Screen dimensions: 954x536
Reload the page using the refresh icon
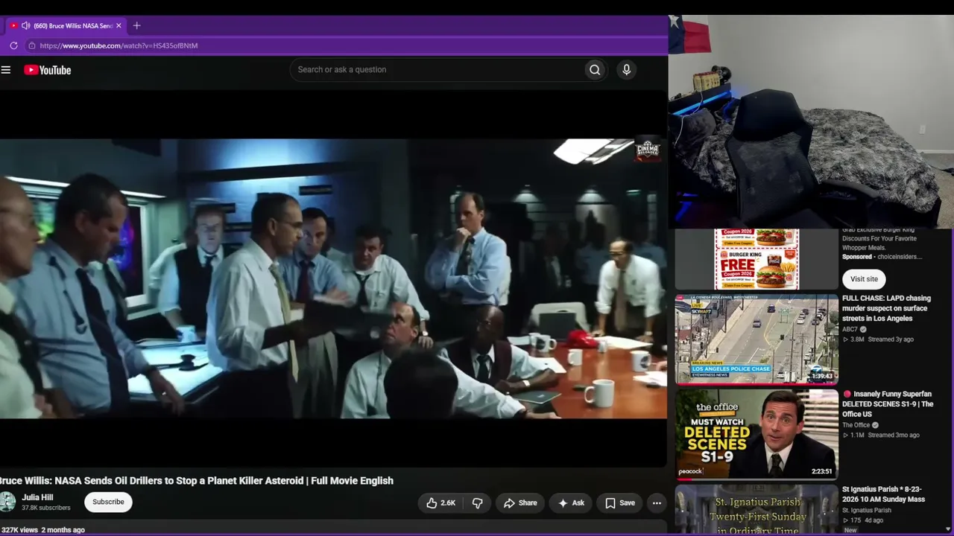13,45
